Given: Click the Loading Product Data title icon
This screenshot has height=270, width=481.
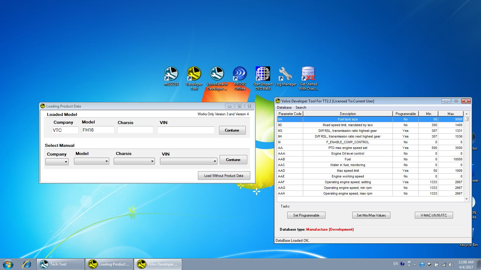Looking at the screenshot, I should 43,106.
